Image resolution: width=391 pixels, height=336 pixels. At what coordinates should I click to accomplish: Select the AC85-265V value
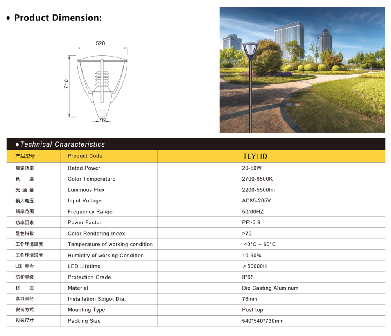[256, 201]
